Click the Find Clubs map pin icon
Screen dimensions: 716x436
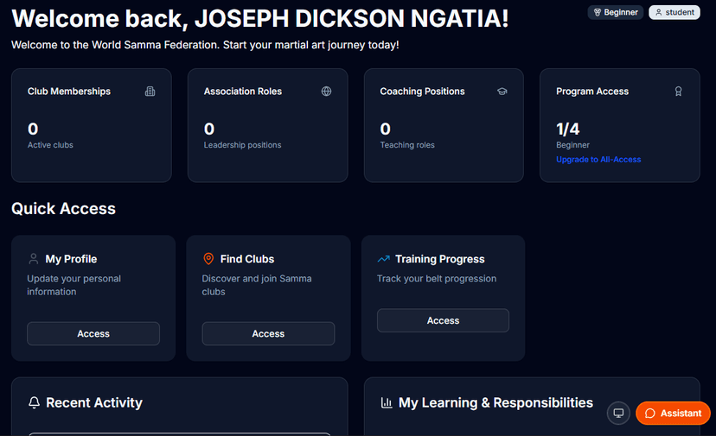tap(208, 259)
